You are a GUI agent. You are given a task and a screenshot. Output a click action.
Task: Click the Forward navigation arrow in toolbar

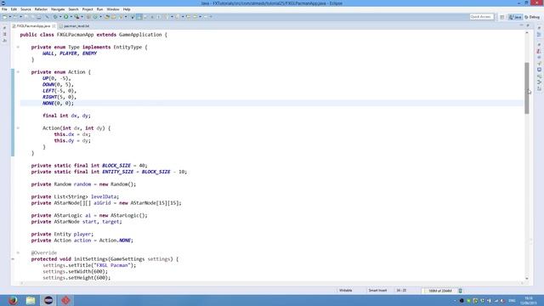coord(205,17)
